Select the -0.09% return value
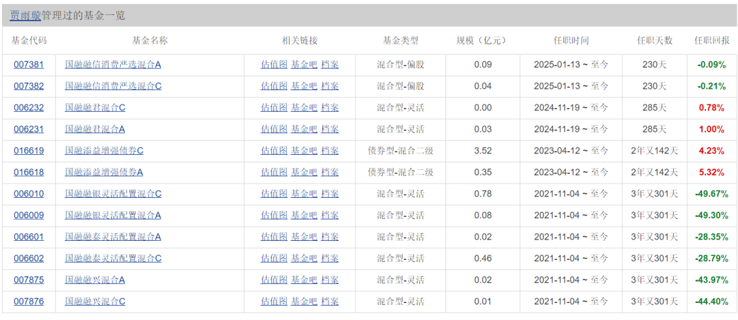This screenshot has height=320, width=738. click(711, 65)
